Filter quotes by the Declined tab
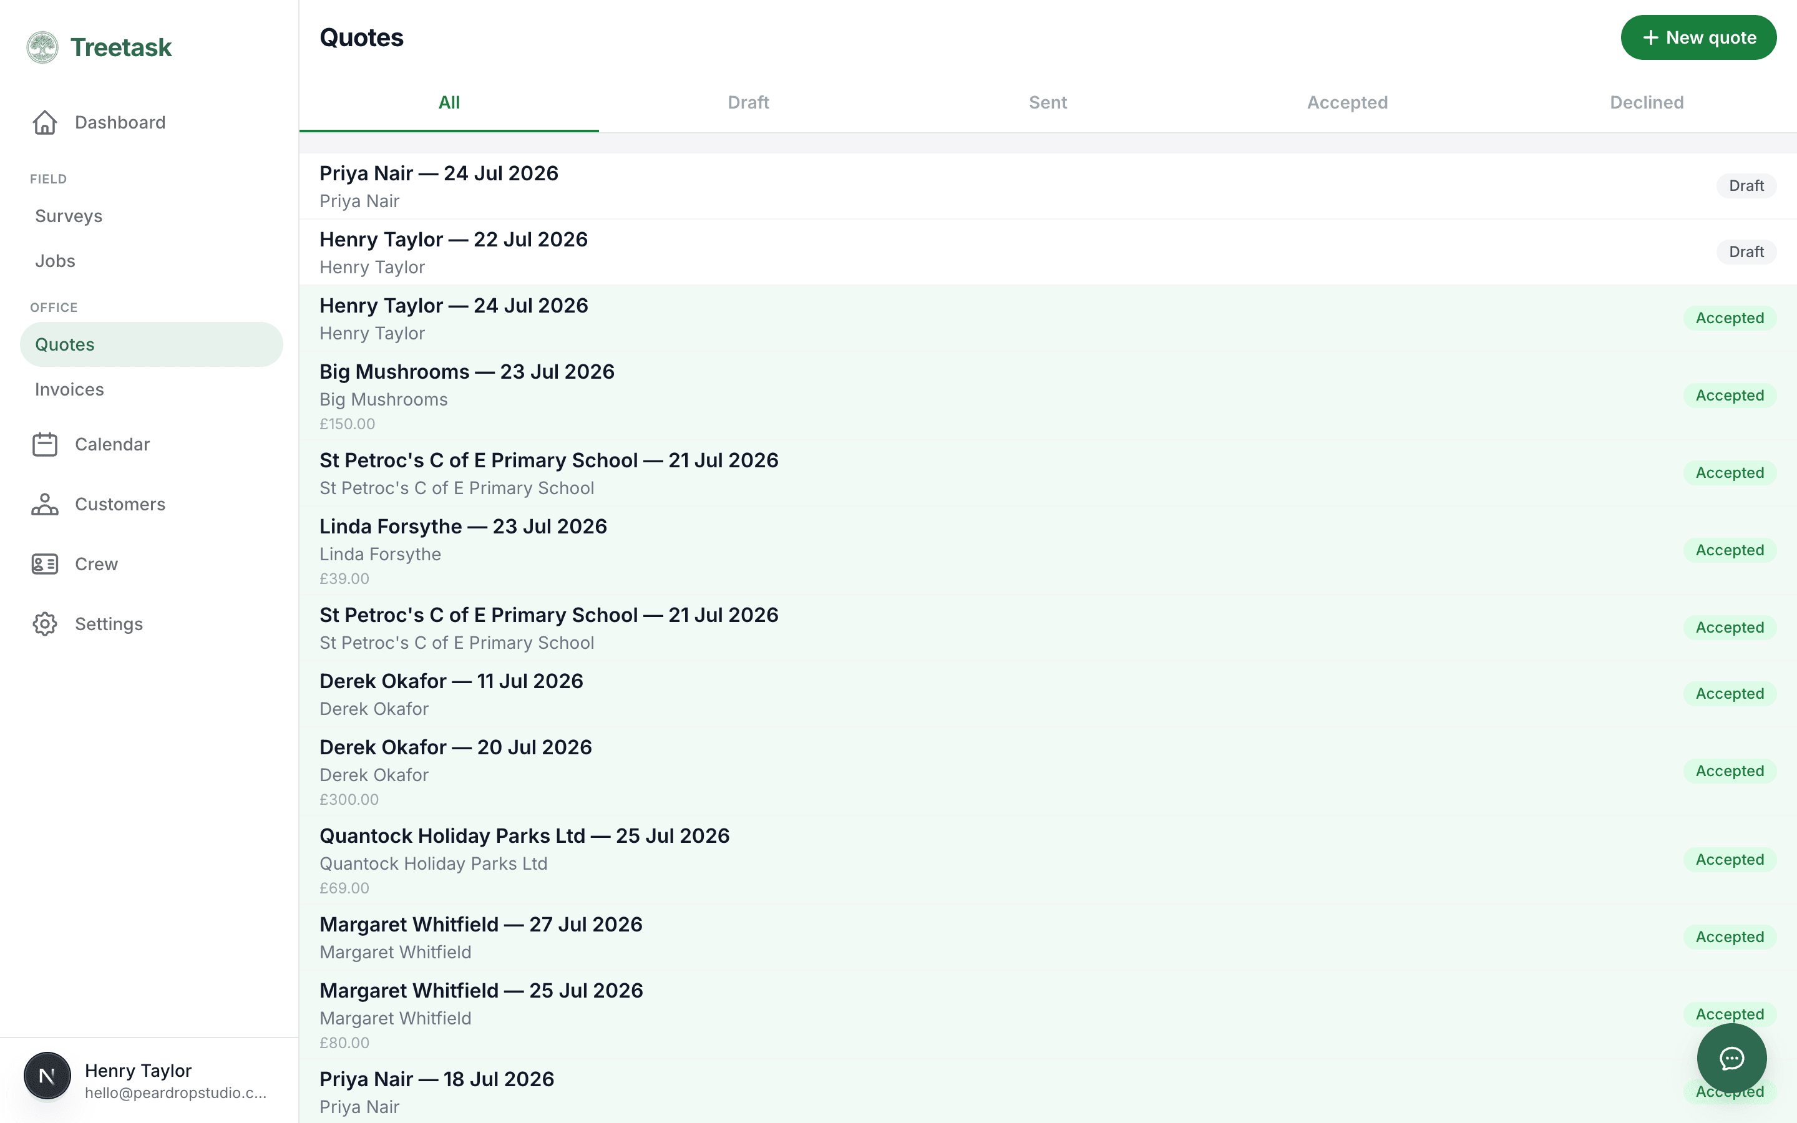 coord(1646,102)
